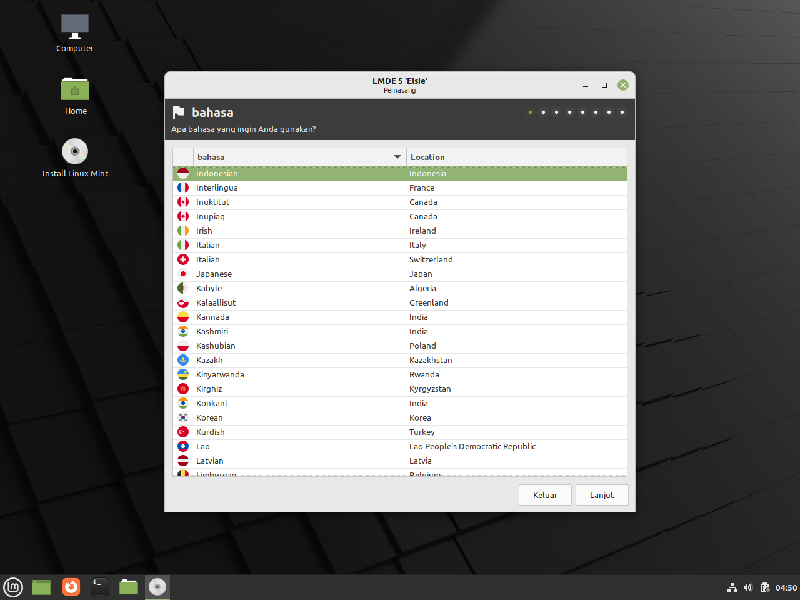Screen dimensions: 800x600
Task: Select Kannada language
Action: [400, 317]
